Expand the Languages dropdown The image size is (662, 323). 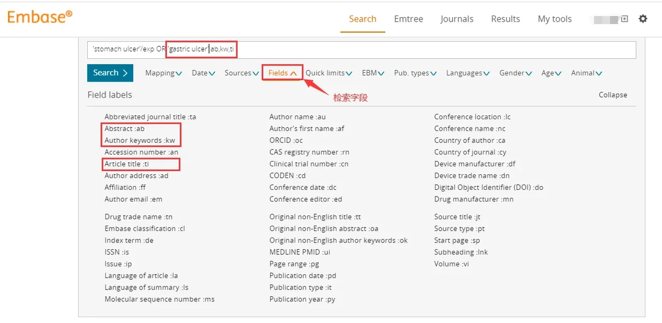pos(468,73)
